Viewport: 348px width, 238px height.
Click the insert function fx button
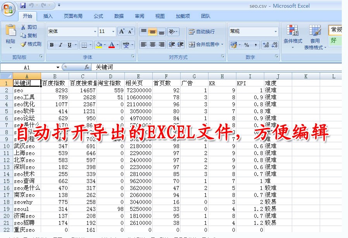pos(86,67)
